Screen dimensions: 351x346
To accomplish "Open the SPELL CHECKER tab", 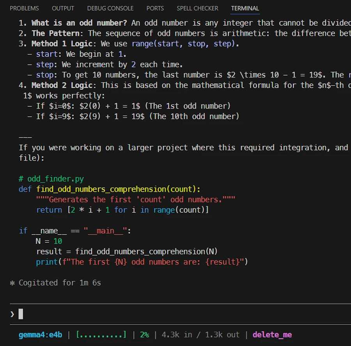I will (x=197, y=9).
